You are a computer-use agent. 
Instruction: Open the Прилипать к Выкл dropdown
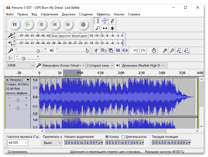(52, 143)
